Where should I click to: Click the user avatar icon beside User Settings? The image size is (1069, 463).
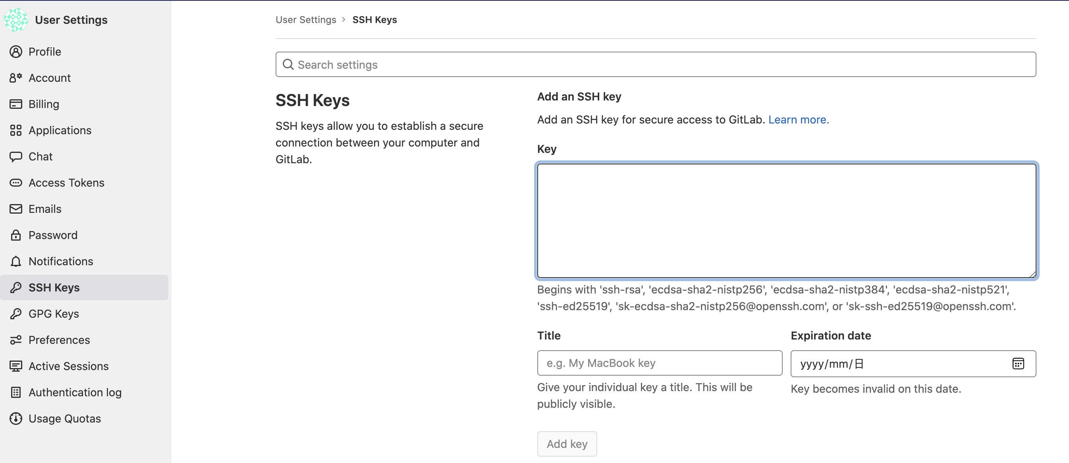16,19
